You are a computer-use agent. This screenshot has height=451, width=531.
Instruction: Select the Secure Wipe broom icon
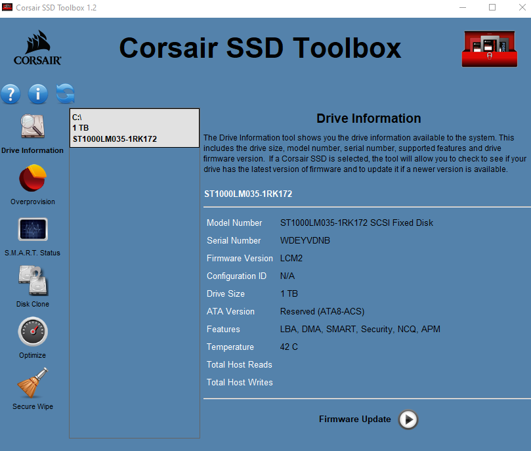(x=32, y=383)
